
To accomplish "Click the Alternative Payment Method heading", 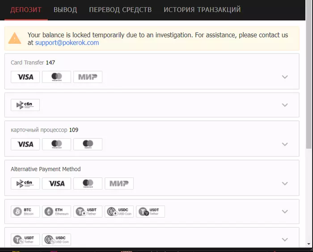I will [x=46, y=169].
